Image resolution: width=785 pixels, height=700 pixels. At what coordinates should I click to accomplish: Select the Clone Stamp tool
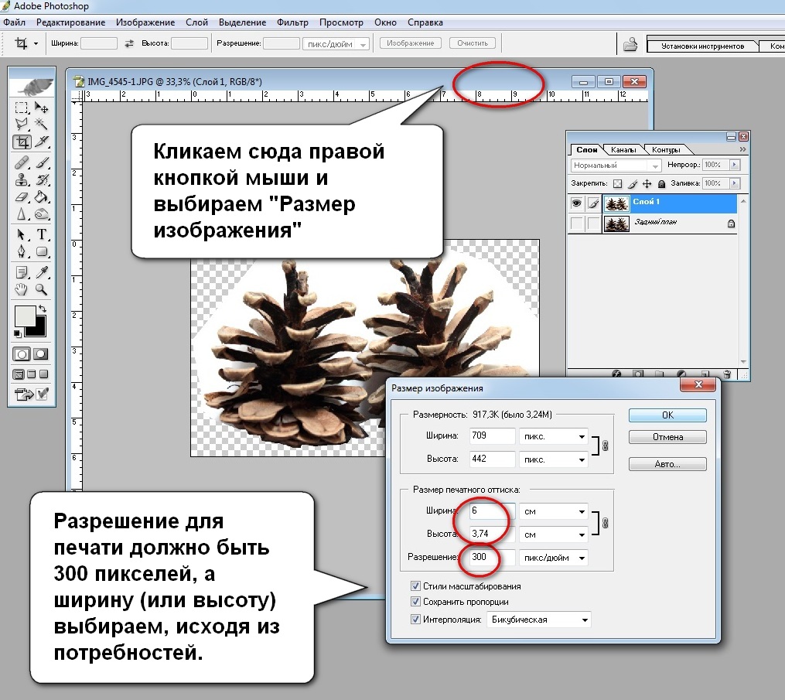tap(22, 179)
